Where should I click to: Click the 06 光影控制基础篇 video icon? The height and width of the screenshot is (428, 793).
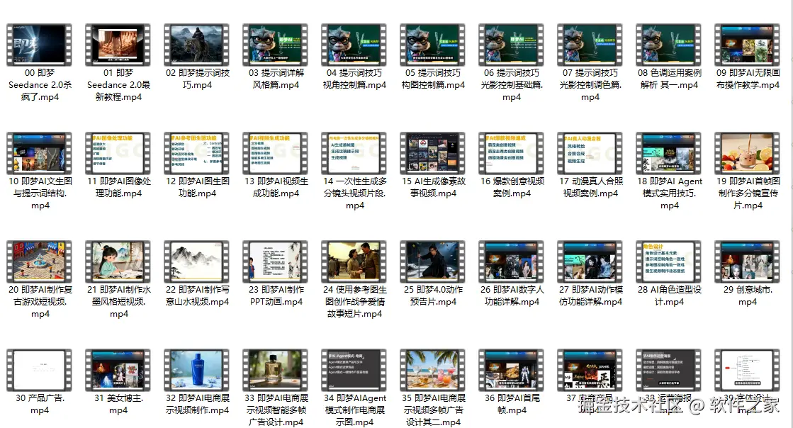(511, 45)
